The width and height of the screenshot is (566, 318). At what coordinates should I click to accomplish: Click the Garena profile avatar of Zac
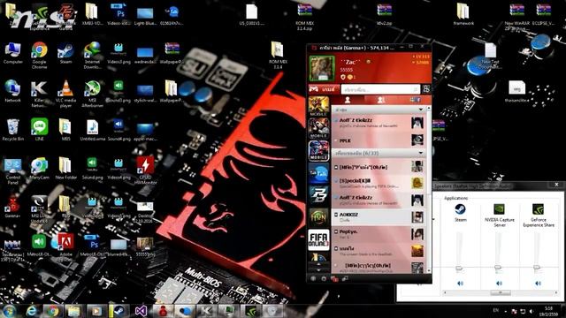[x=322, y=68]
